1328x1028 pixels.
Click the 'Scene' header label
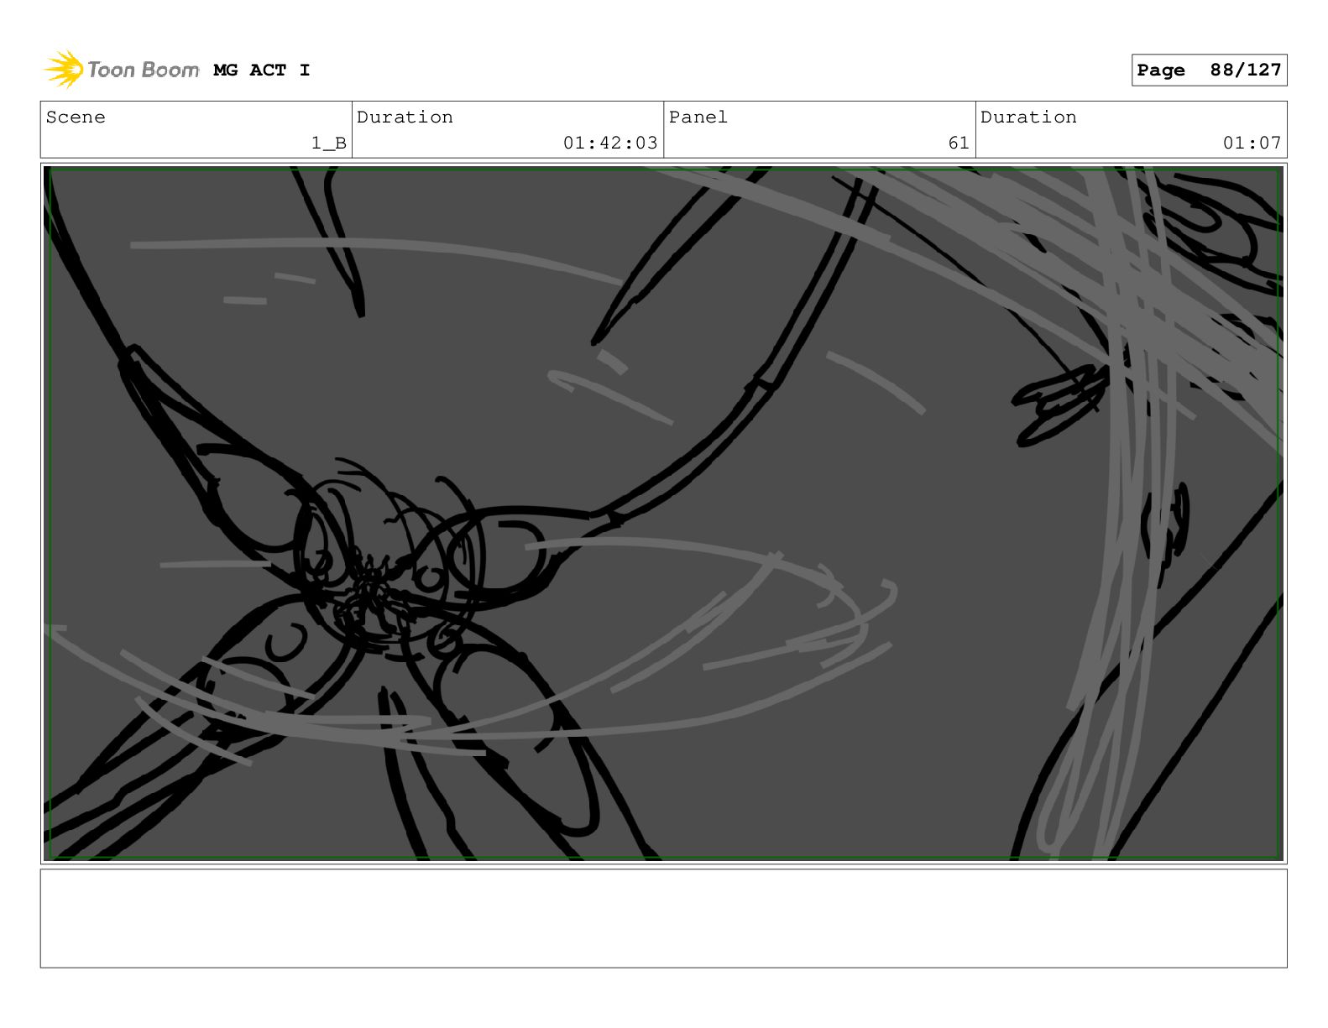point(76,117)
